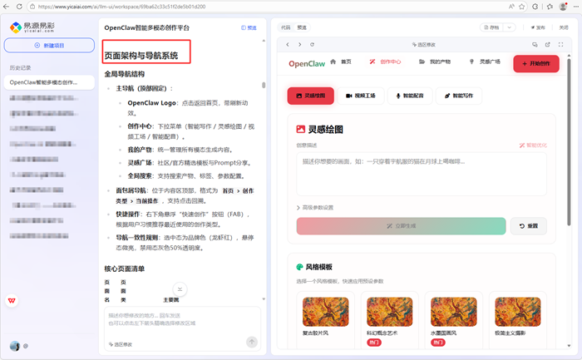Click the 新建项目 button

[x=48, y=45]
